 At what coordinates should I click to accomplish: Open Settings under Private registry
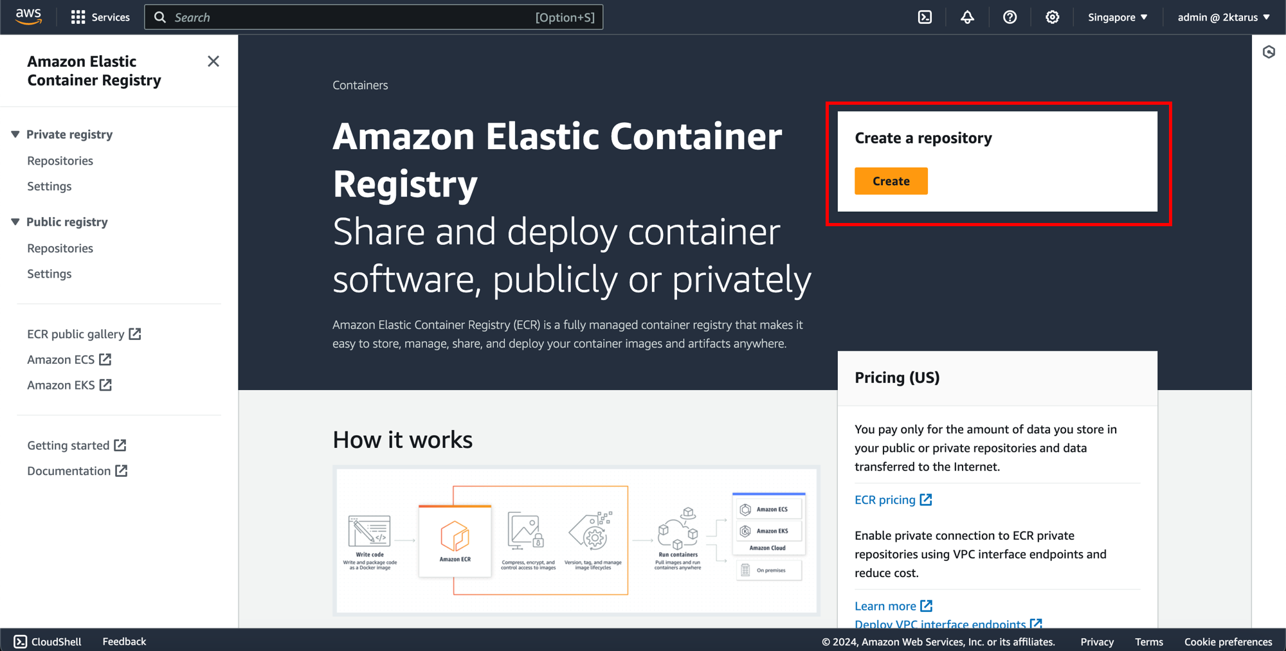pyautogui.click(x=49, y=186)
